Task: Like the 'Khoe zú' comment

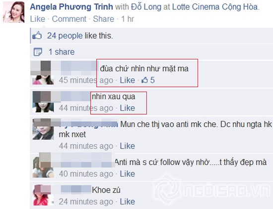Action: pyautogui.click(x=127, y=202)
